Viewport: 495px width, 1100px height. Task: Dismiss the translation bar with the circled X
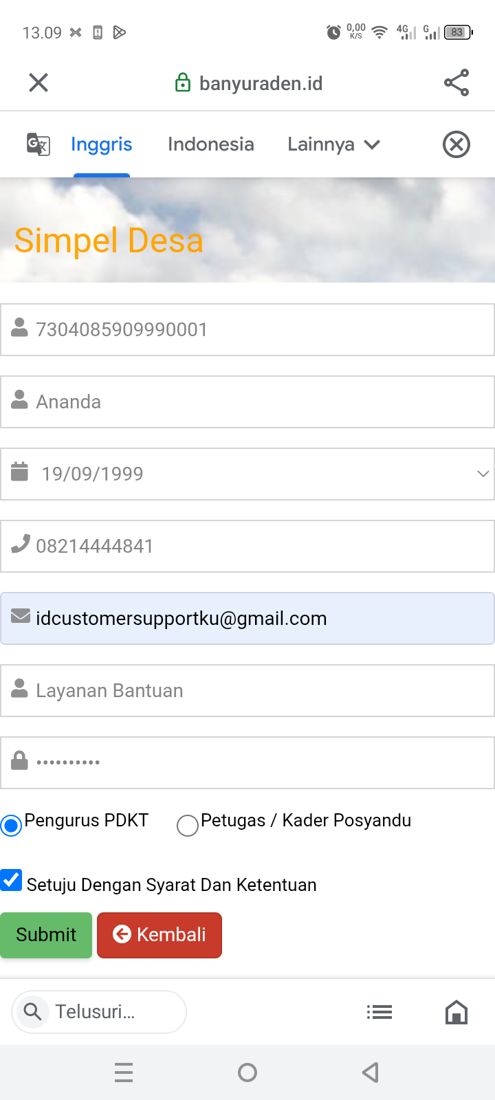pyautogui.click(x=456, y=144)
